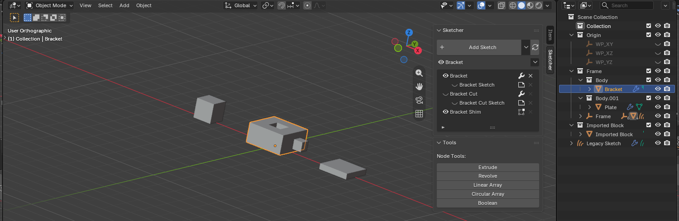The width and height of the screenshot is (679, 221).
Task: Switch to the Item sidebar tab
Action: pyautogui.click(x=550, y=35)
